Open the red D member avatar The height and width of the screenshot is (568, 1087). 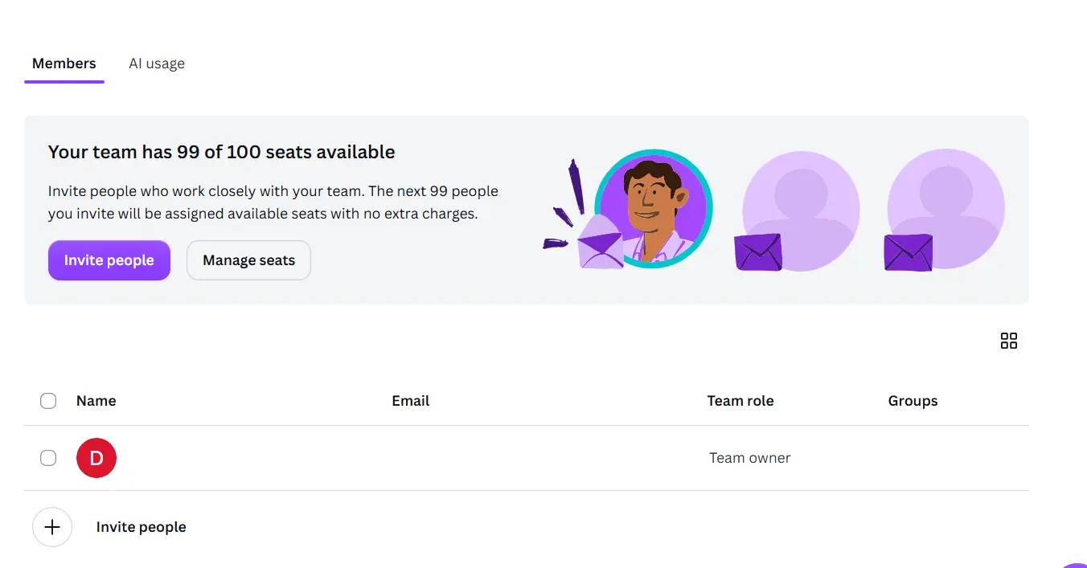click(96, 458)
